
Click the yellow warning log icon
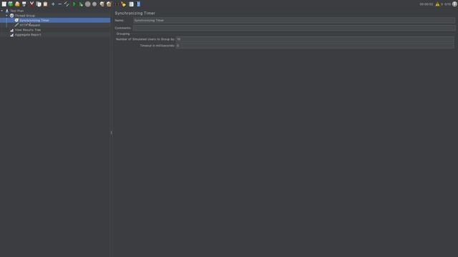pyautogui.click(x=437, y=4)
